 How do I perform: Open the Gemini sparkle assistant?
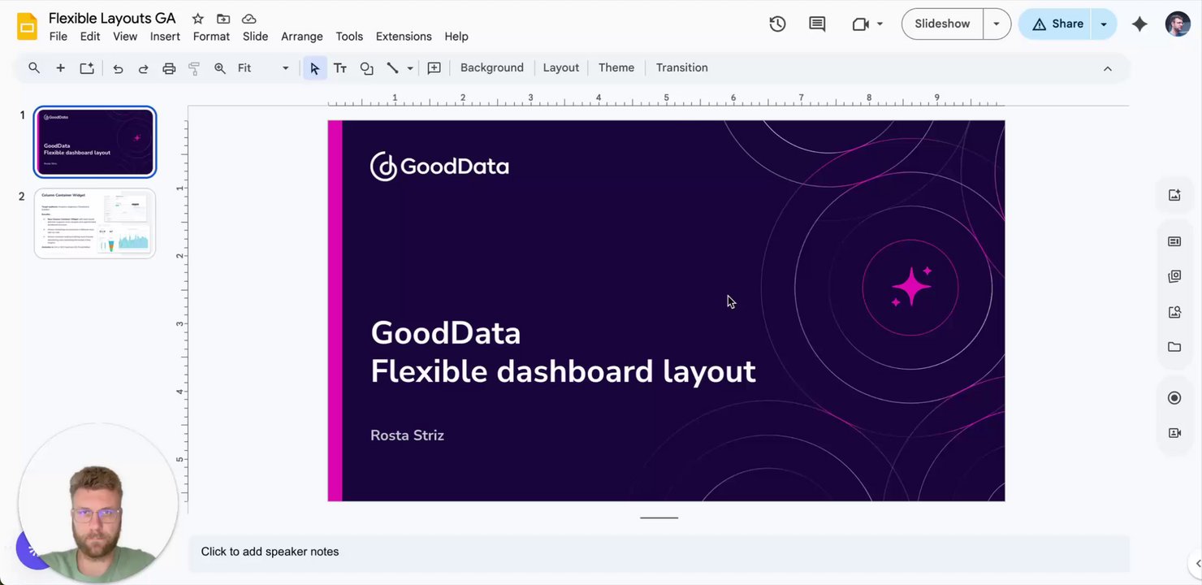pyautogui.click(x=1139, y=24)
